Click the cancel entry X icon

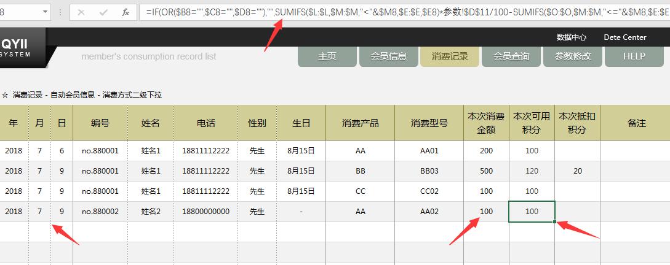point(81,12)
